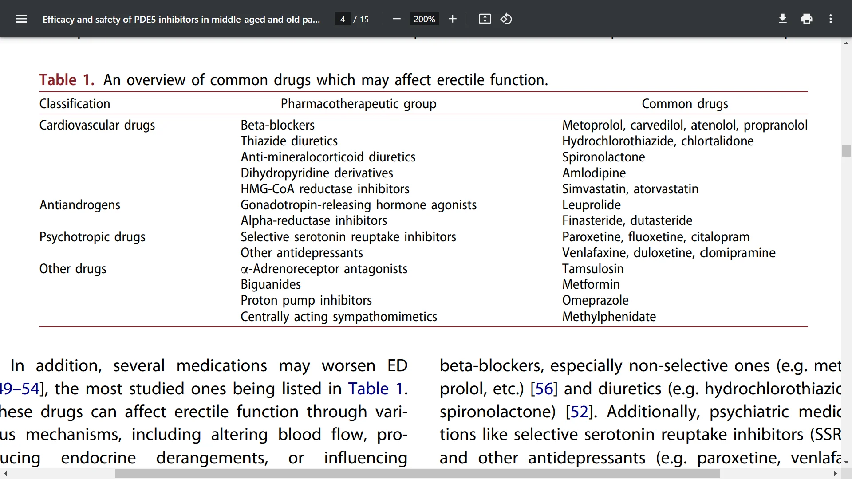
Task: Click the 'α-Adrenoreceptor antagonists' cell
Action: [x=324, y=269]
